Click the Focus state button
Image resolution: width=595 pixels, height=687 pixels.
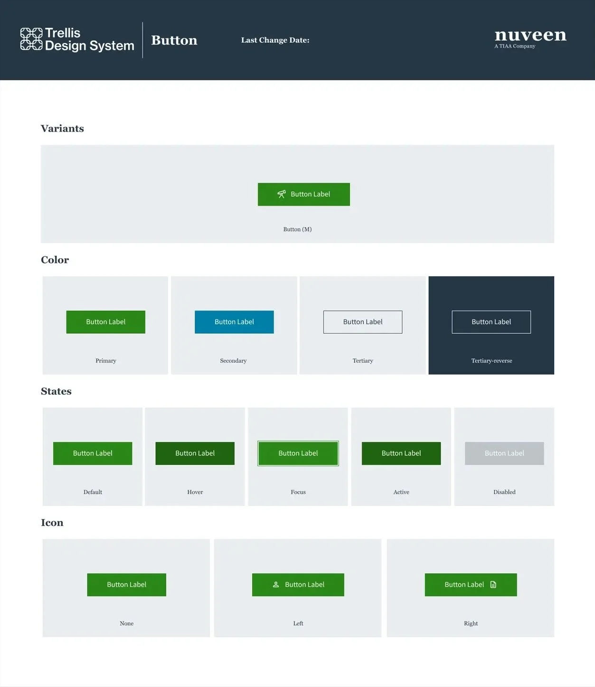(298, 453)
